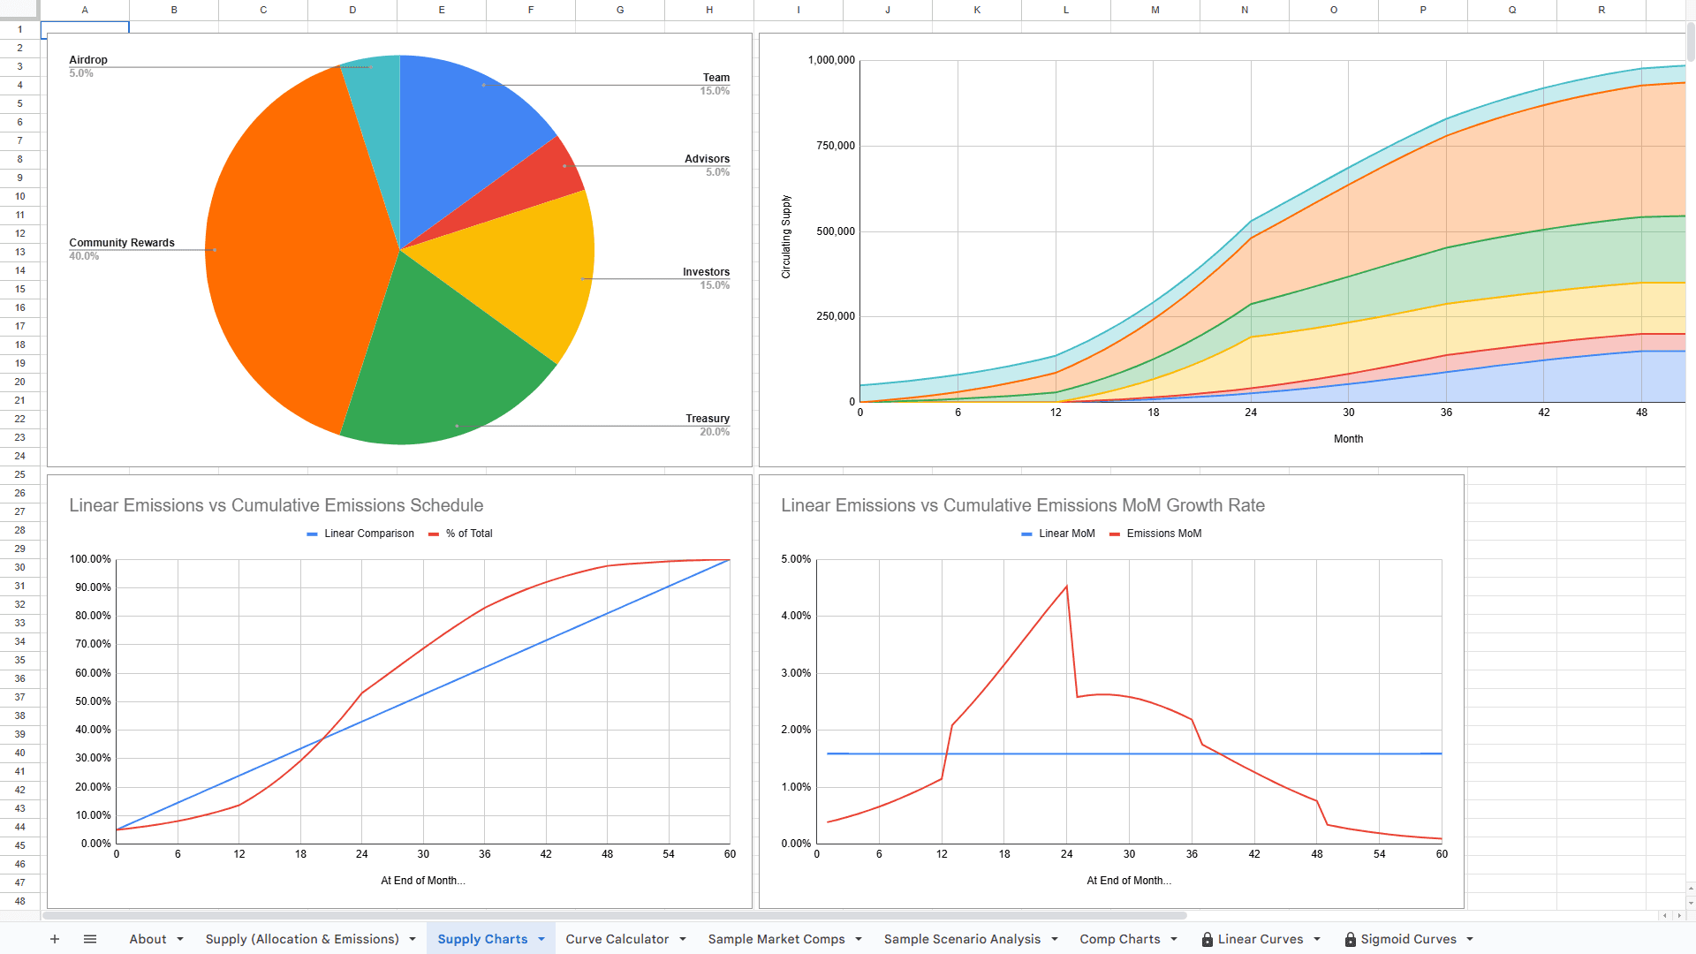Click the vertical scrollbar thumb
This screenshot has height=954, width=1696.
[x=1691, y=42]
